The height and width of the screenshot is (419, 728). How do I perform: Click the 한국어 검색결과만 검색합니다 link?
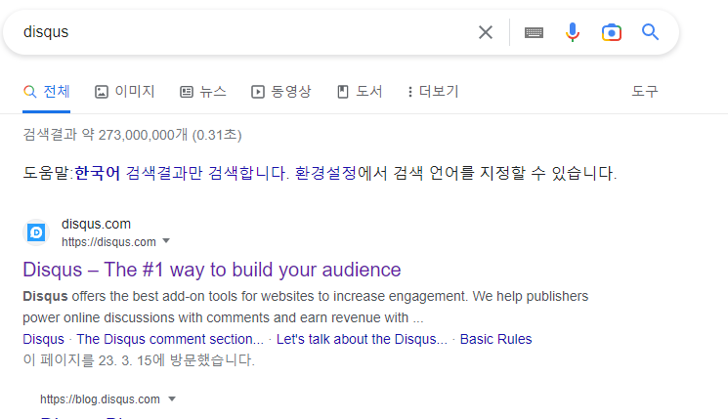pos(182,173)
